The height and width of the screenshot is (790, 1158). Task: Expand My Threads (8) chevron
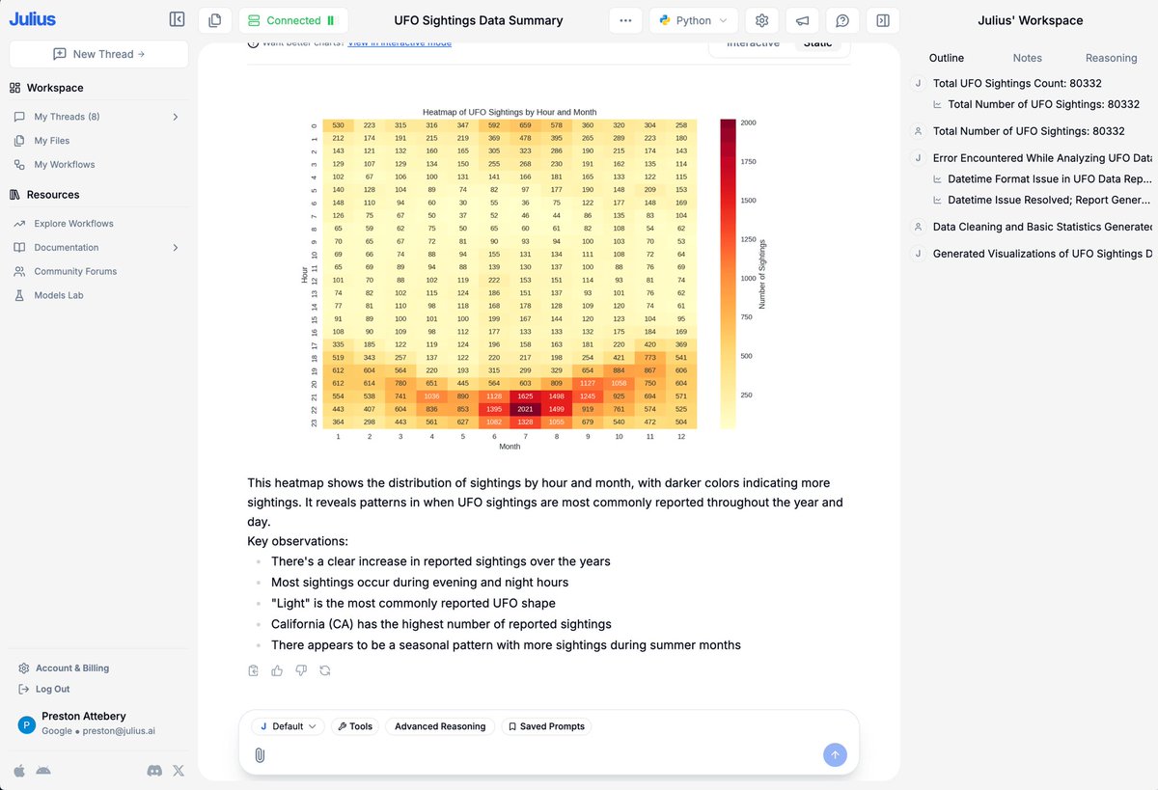pos(175,117)
